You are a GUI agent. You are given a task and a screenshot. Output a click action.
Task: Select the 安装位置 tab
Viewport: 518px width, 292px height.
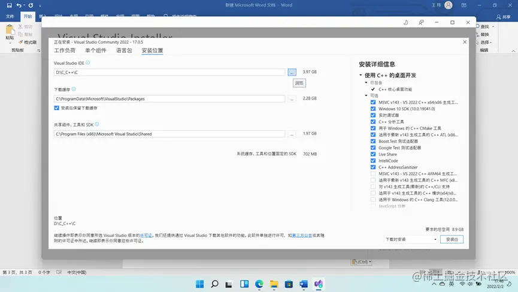pyautogui.click(x=152, y=50)
